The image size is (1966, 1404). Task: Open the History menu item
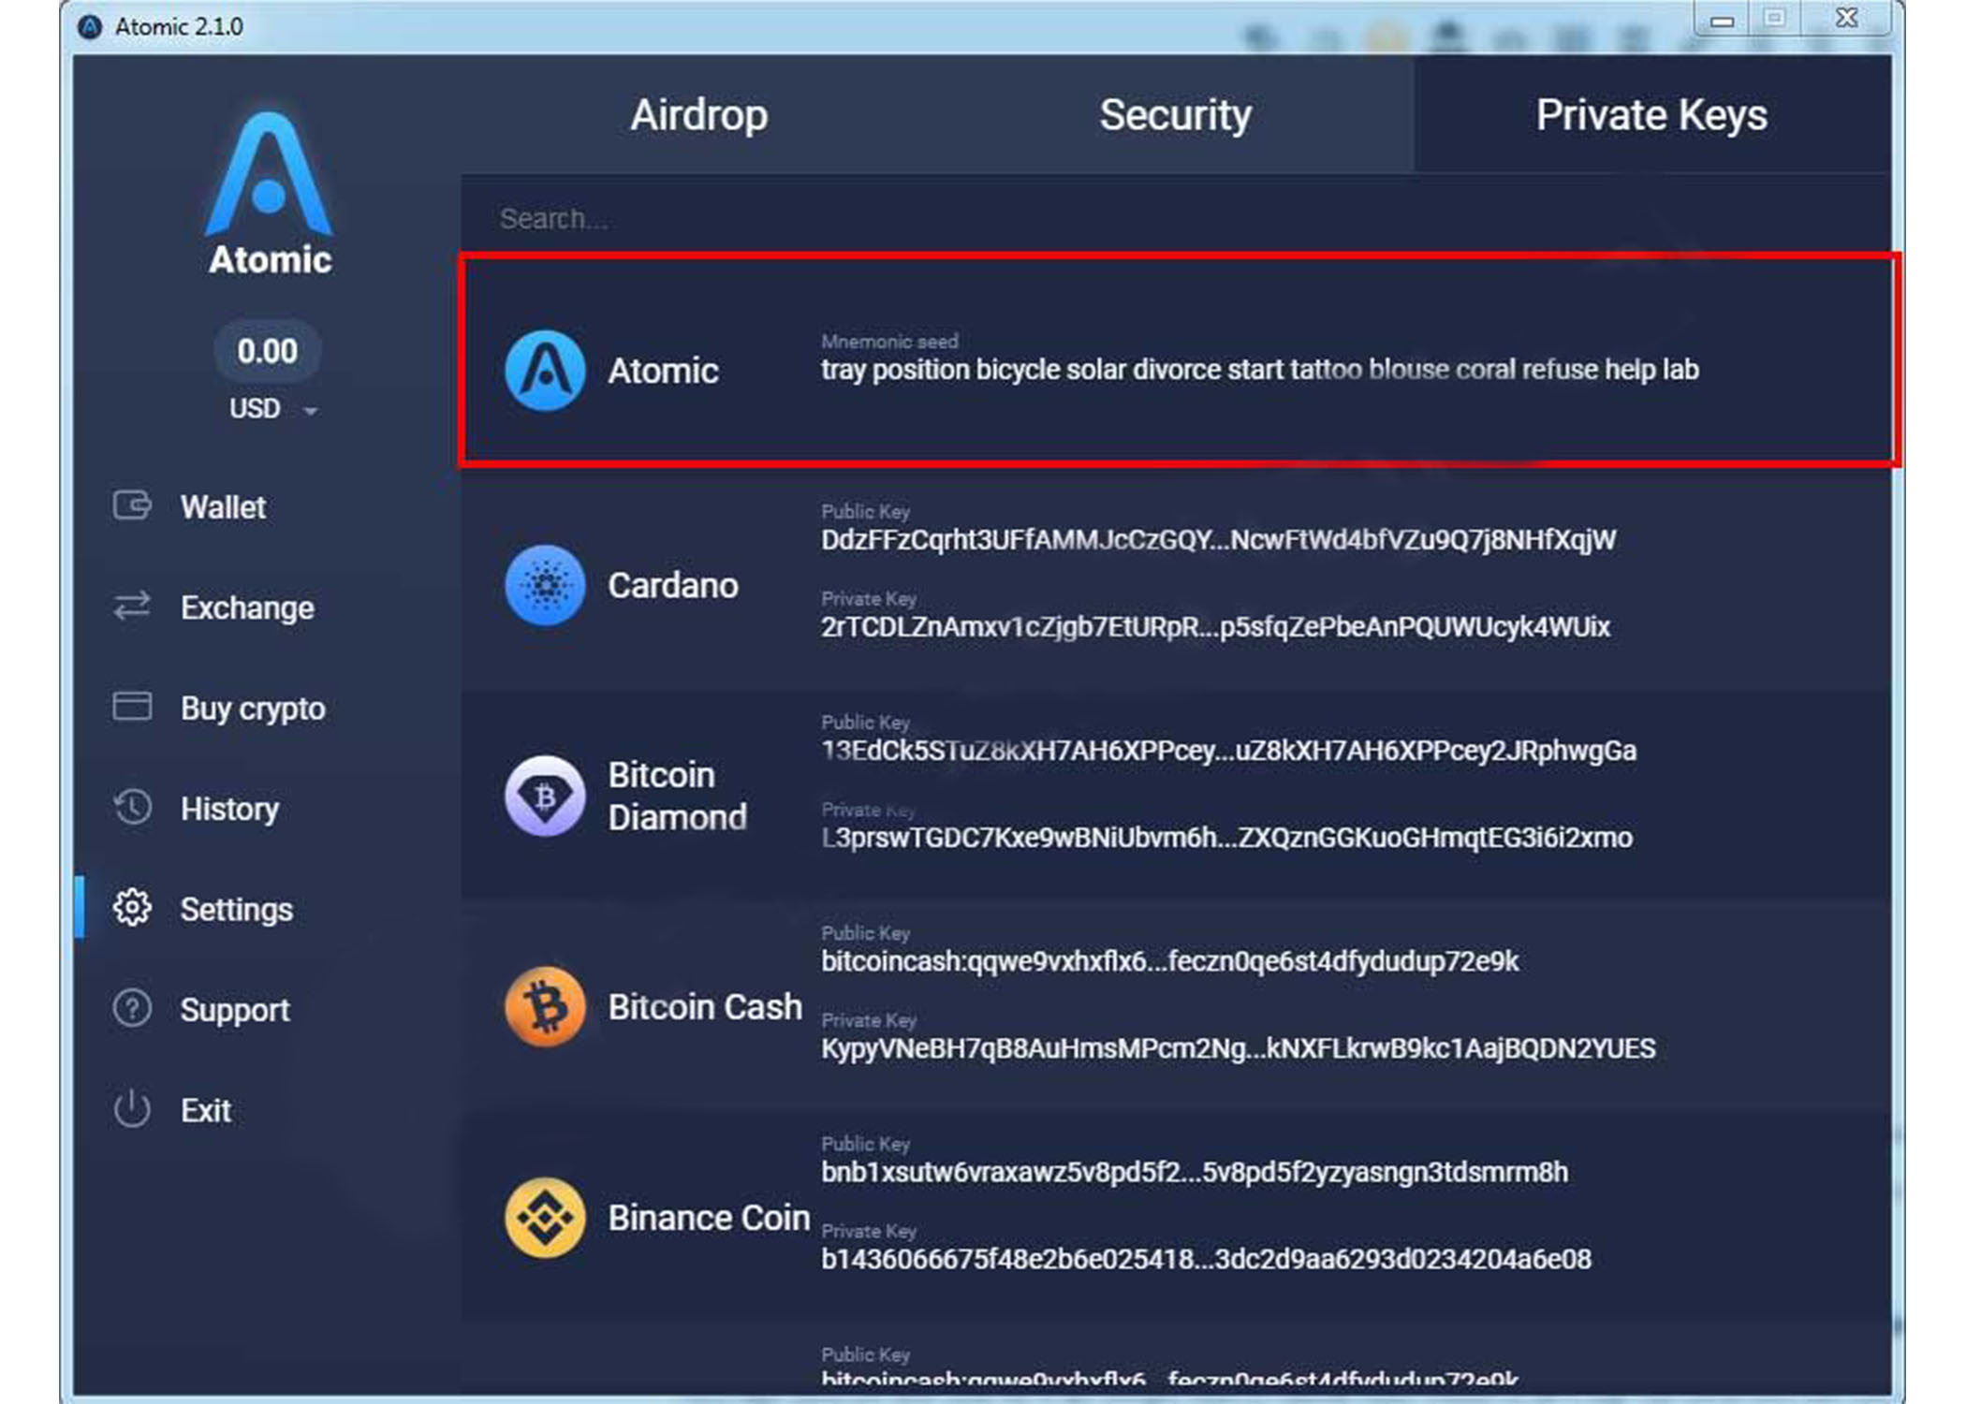click(x=229, y=809)
